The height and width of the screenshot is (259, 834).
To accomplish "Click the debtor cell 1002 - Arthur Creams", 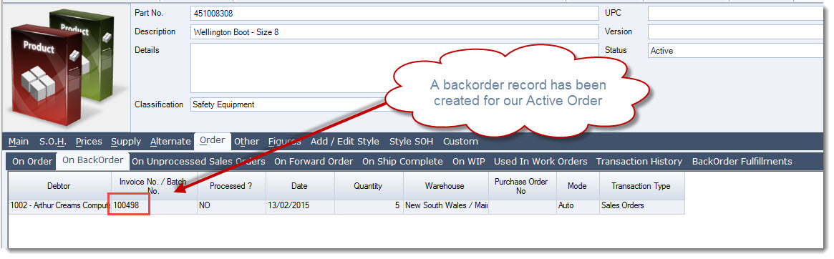I will (59, 206).
